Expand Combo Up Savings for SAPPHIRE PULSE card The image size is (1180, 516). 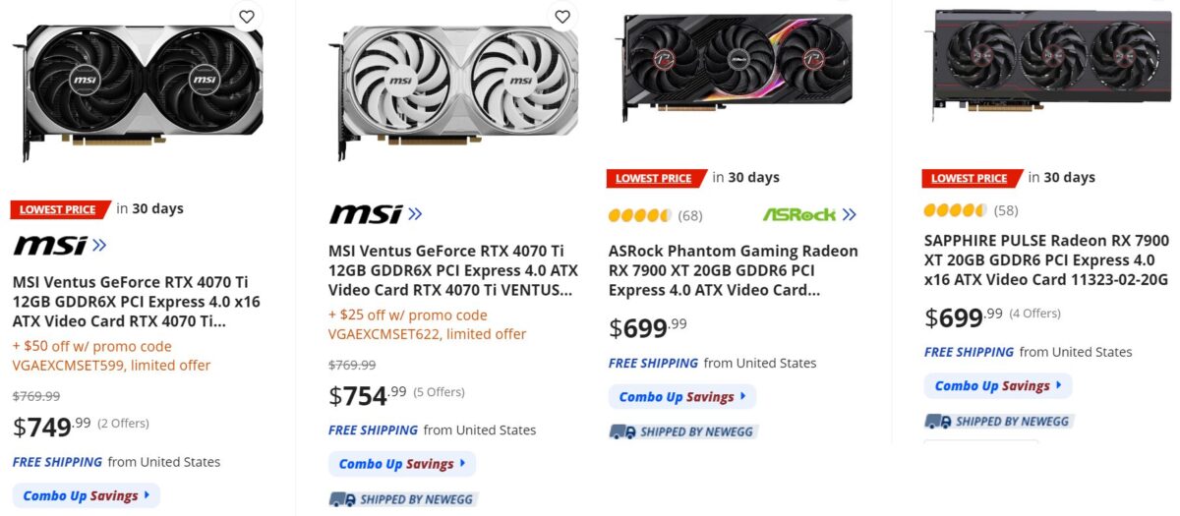tap(998, 385)
